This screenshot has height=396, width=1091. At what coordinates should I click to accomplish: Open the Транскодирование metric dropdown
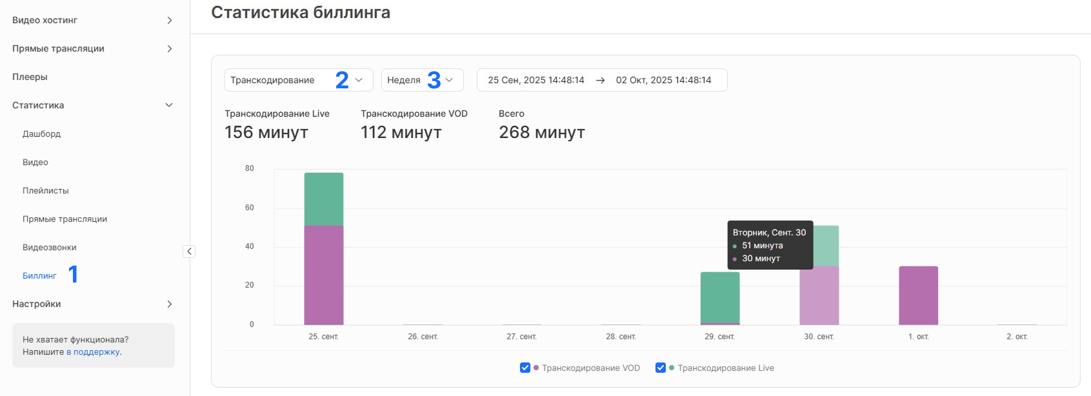click(298, 80)
